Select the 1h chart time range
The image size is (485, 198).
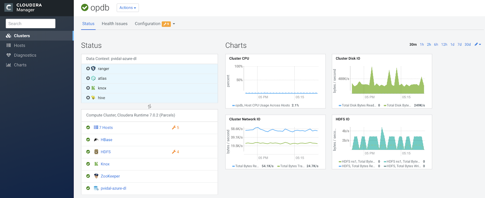pyautogui.click(x=422, y=45)
